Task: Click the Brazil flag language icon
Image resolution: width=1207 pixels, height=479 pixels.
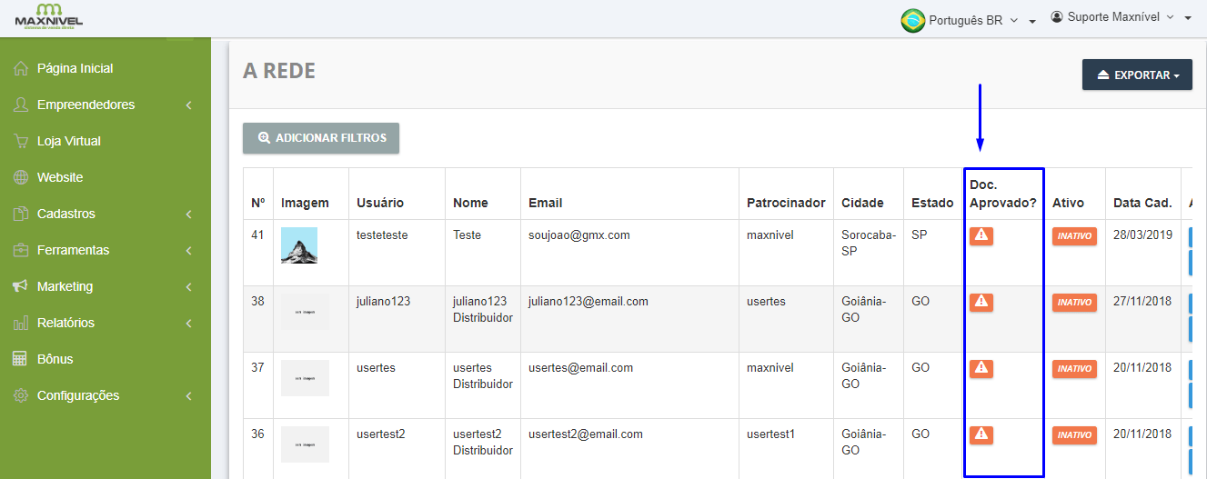Action: 912,20
